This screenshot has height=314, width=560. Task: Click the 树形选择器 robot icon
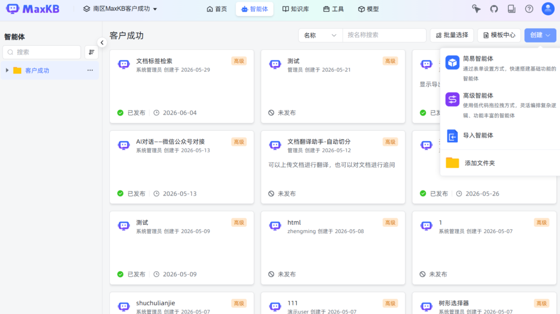pyautogui.click(x=426, y=307)
